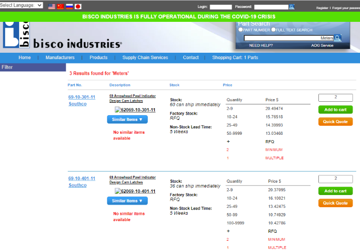Expand Similar Items for part 69-10-401-11

tap(127, 201)
